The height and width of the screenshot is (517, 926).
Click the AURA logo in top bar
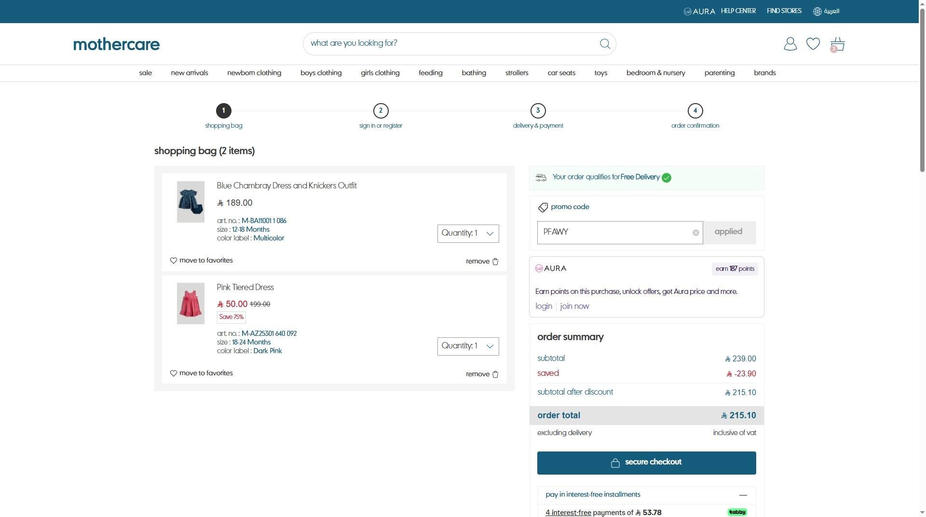tap(699, 11)
